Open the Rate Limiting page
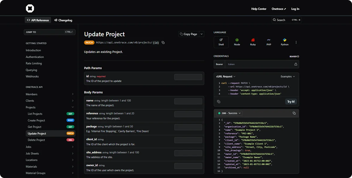Image resolution: width=352 pixels, height=178 pixels. (x=34, y=63)
